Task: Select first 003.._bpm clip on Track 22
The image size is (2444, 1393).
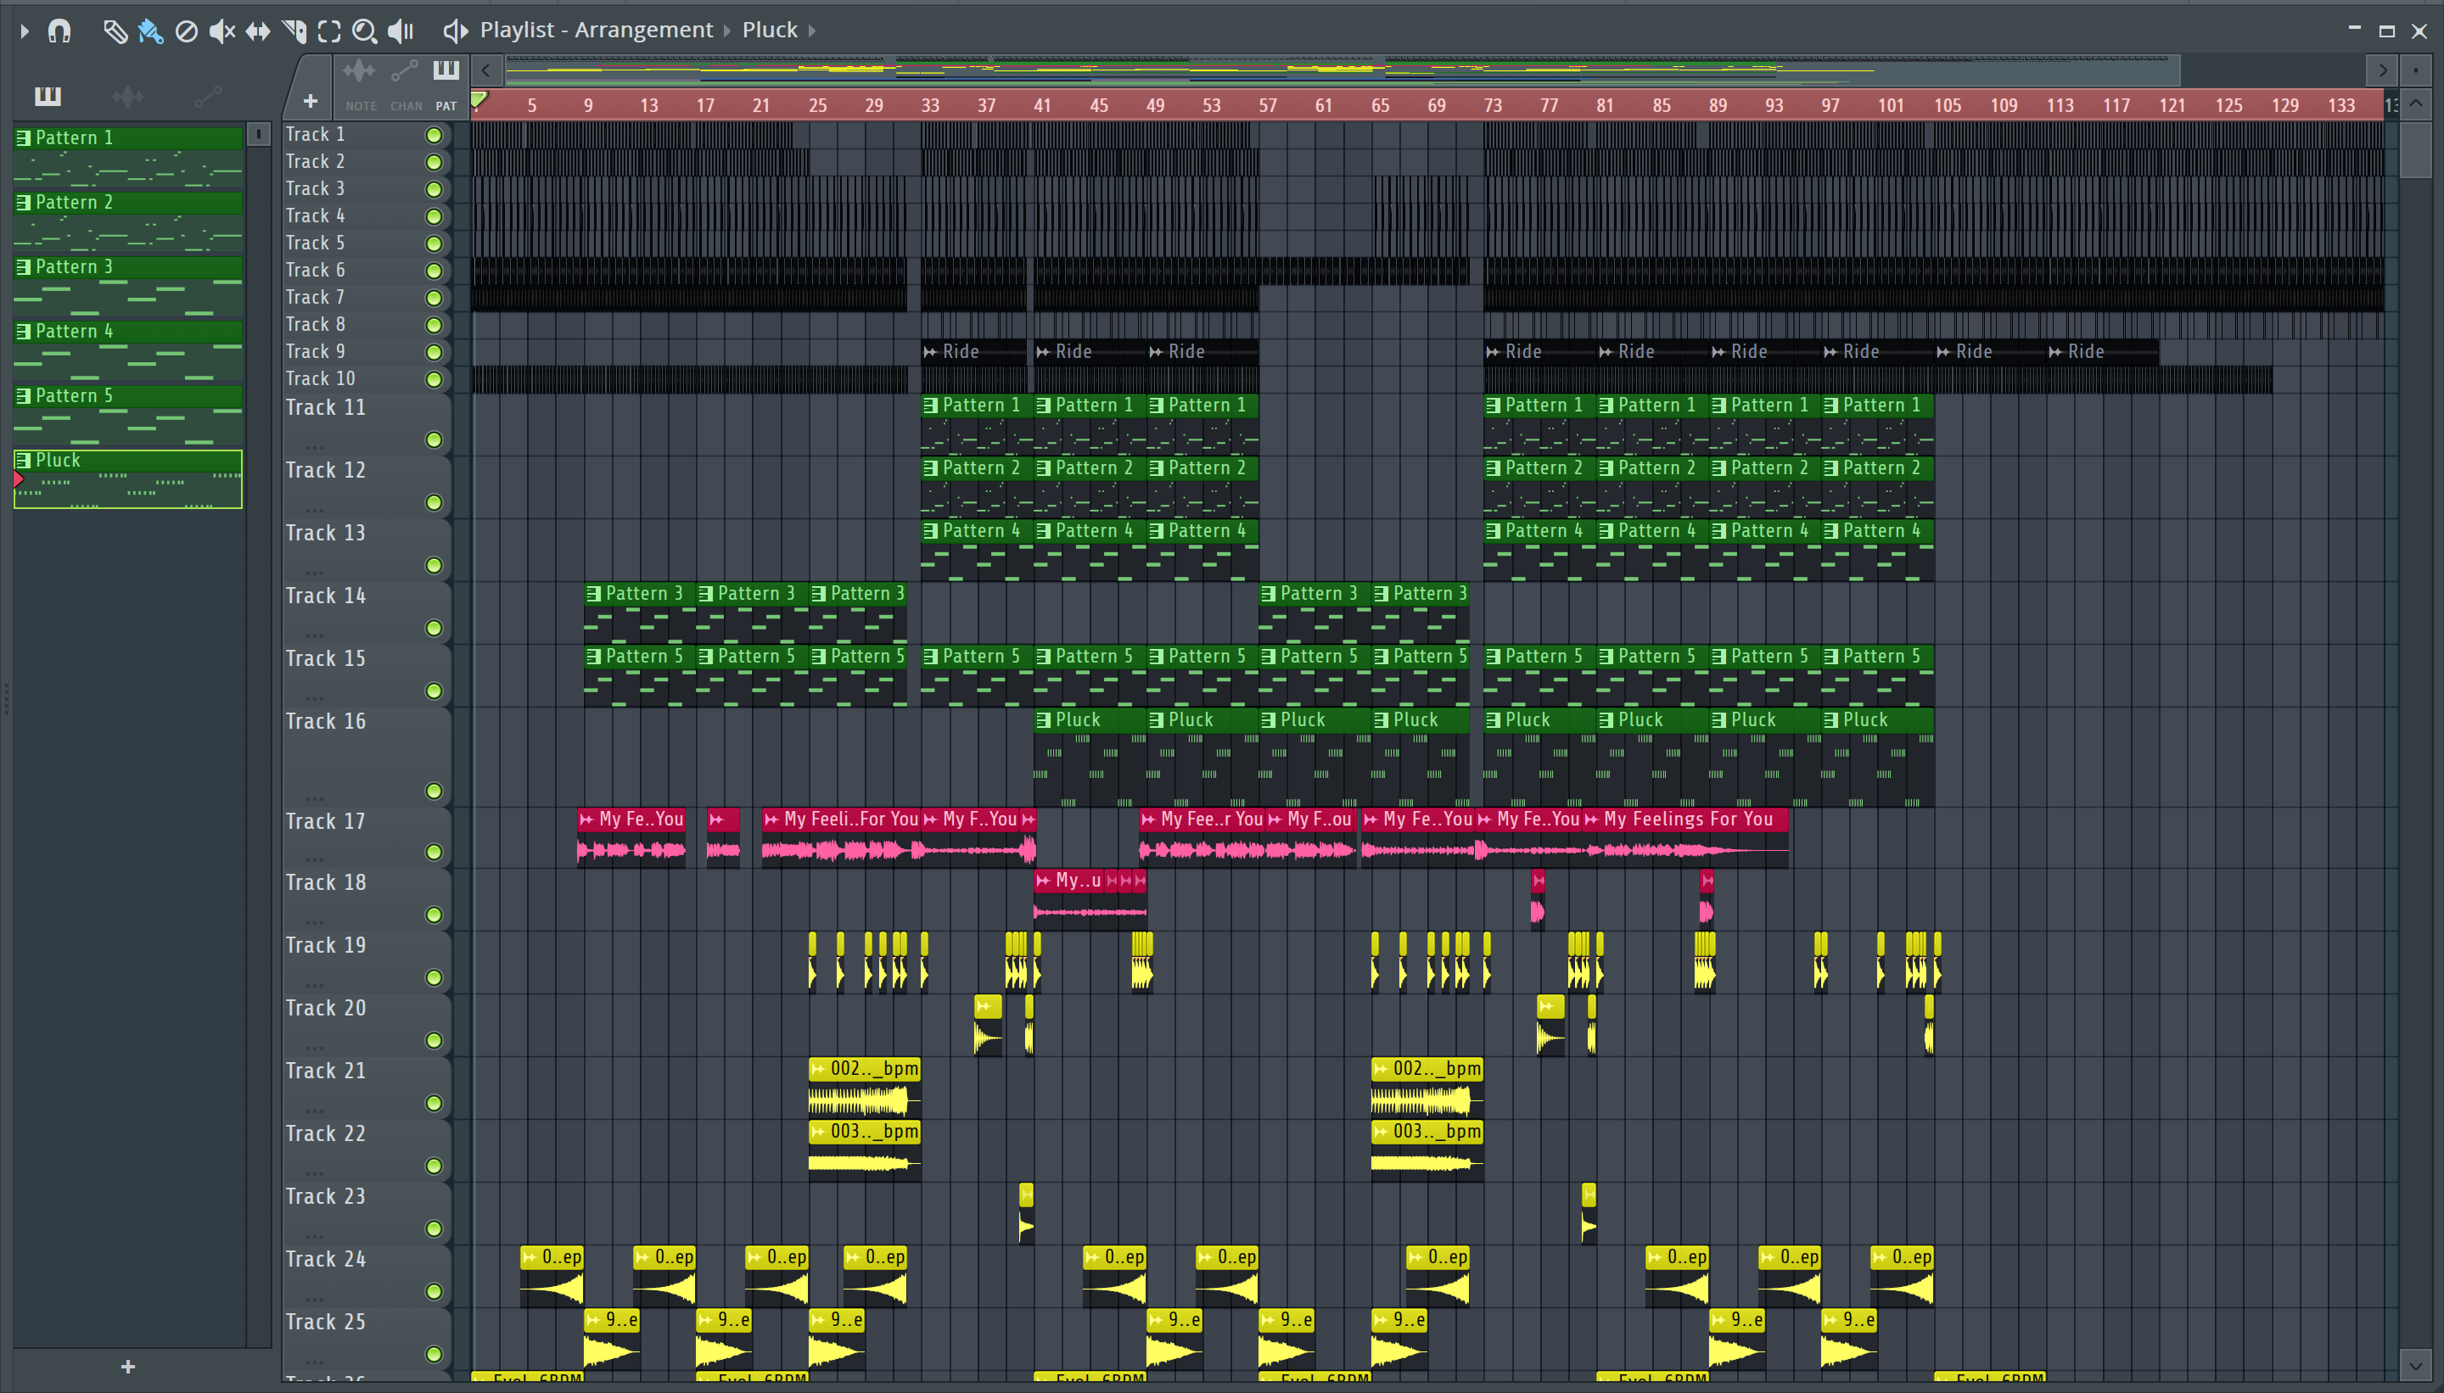Action: click(865, 1151)
